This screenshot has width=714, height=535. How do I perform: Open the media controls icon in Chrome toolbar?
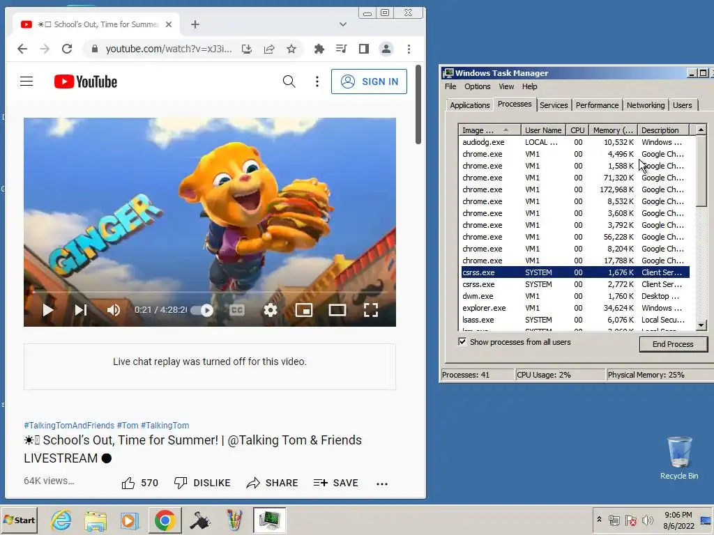(341, 49)
